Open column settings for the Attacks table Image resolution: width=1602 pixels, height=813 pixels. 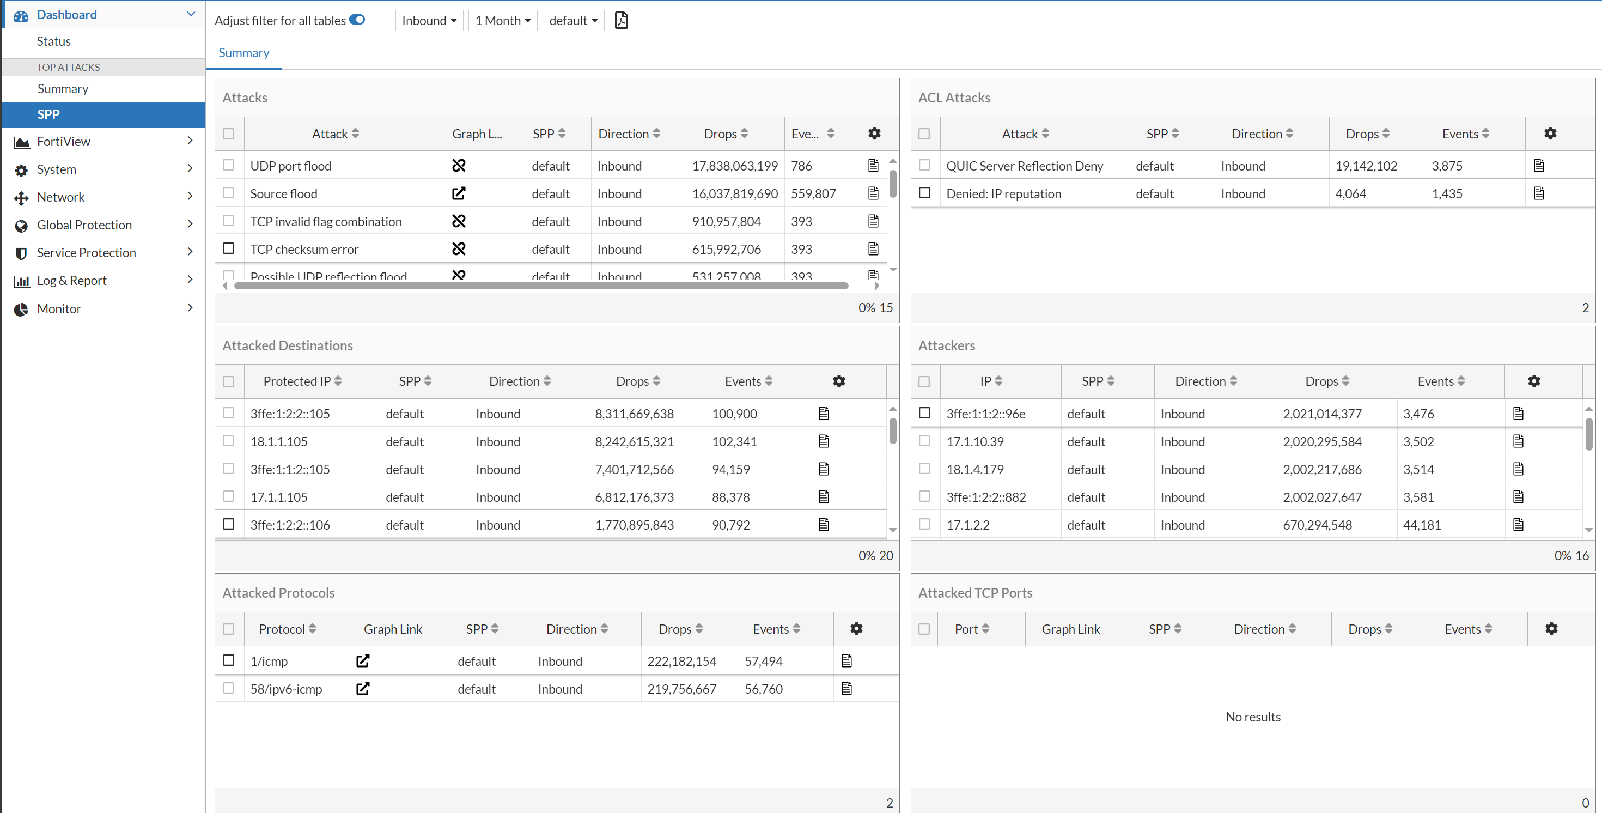tap(874, 133)
